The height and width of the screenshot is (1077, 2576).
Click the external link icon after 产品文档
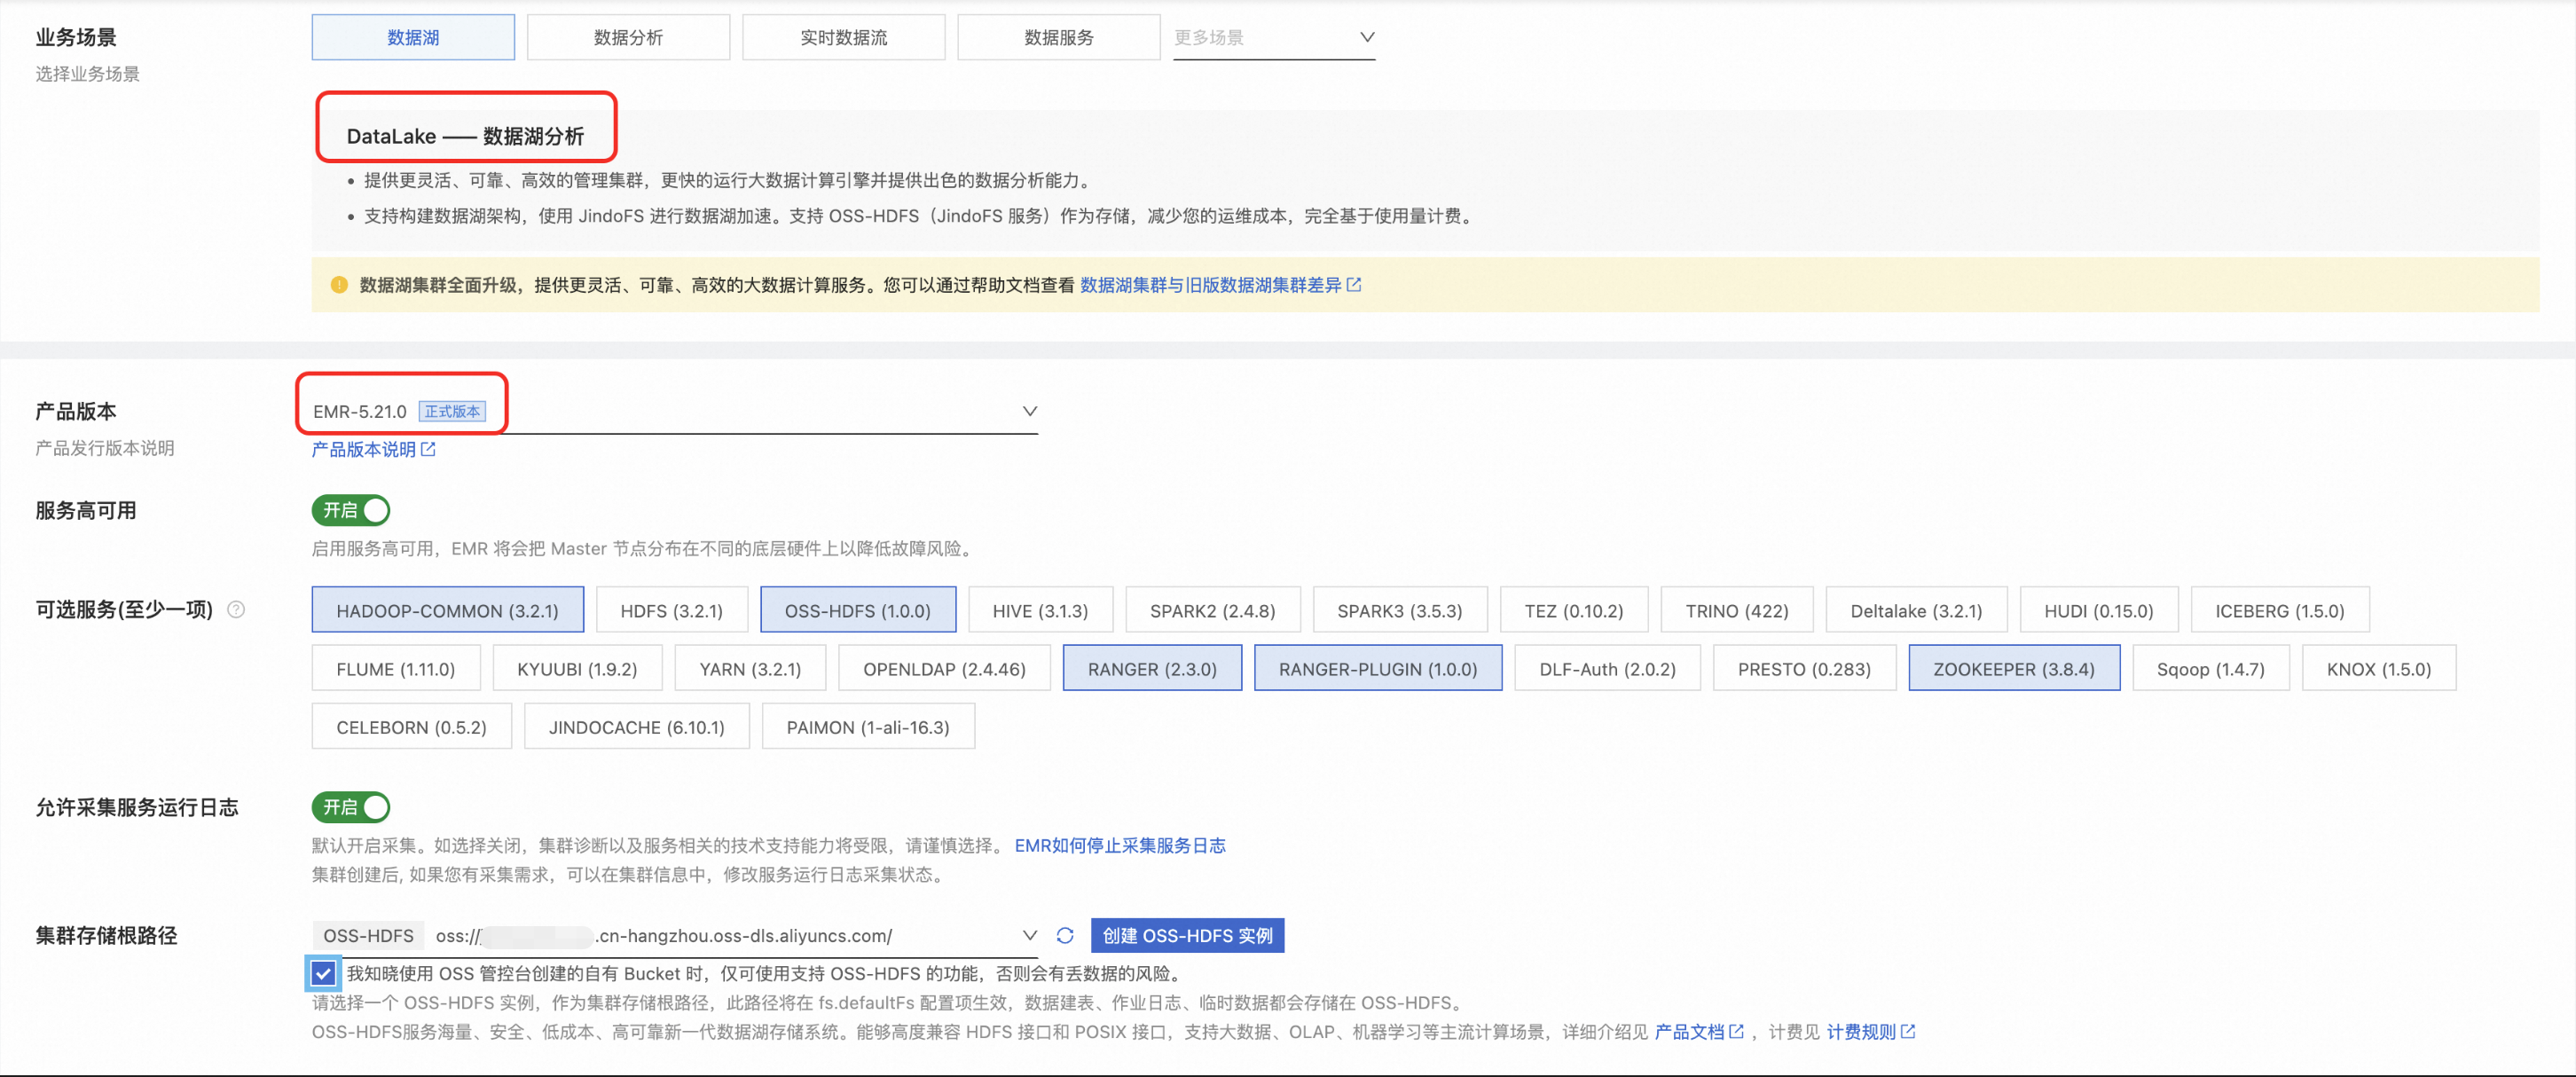pyautogui.click(x=1737, y=1031)
